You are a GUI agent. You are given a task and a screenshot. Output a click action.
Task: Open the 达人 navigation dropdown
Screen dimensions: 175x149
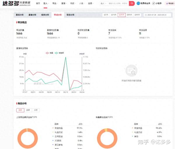coord(46,3)
